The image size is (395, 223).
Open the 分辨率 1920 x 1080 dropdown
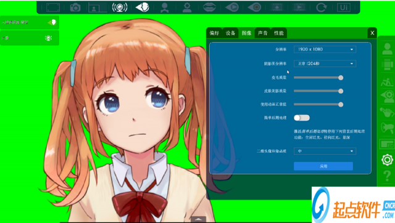(x=325, y=49)
